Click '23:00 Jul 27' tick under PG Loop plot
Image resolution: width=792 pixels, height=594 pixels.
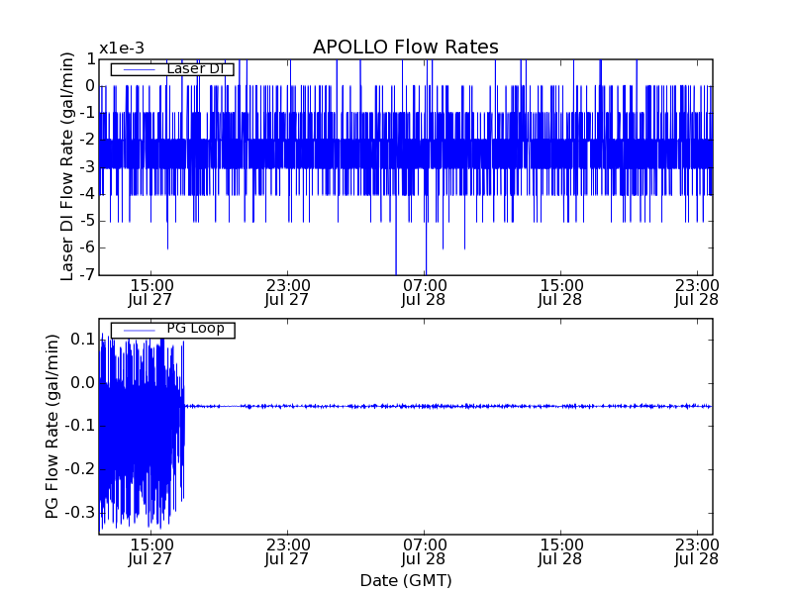coord(287,552)
